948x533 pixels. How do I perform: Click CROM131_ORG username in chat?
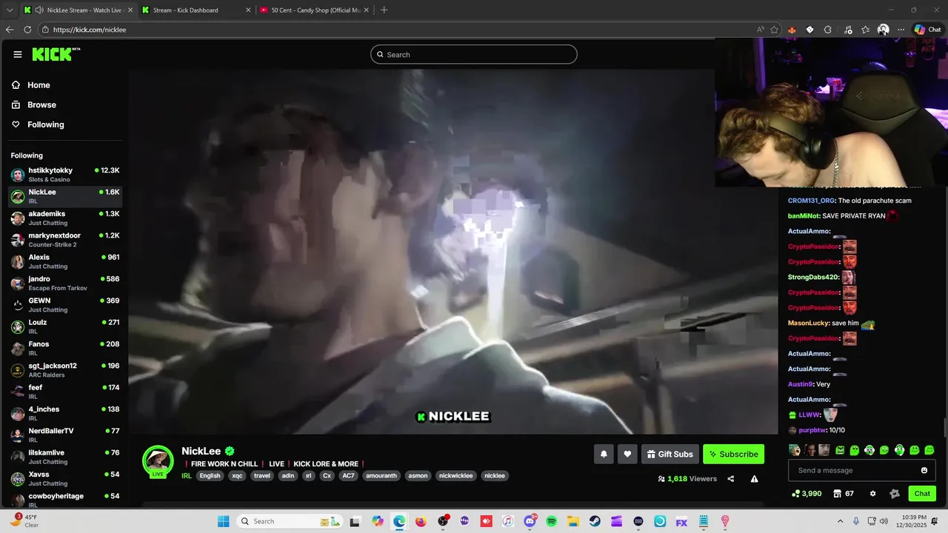coord(810,201)
